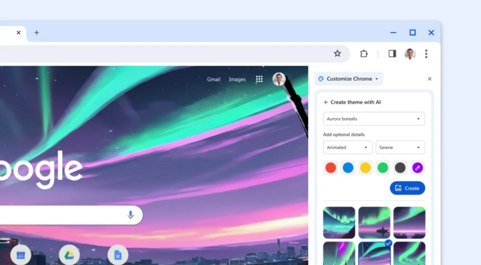This screenshot has width=481, height=265.
Task: Open the Google Calendar shortcut
Action: [x=21, y=255]
